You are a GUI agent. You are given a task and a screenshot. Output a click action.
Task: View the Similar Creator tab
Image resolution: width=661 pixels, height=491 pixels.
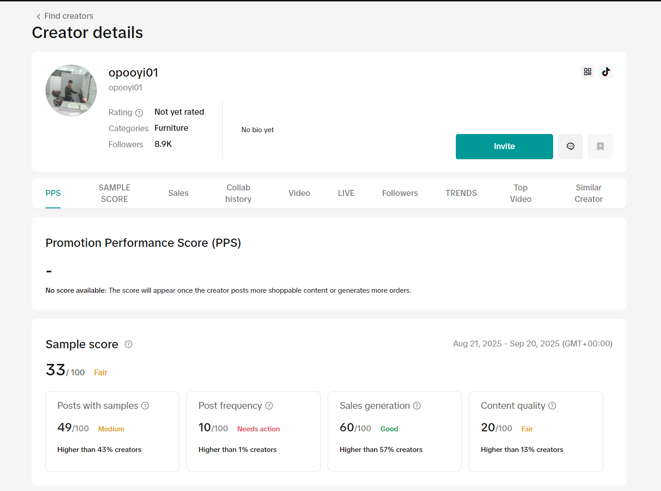click(588, 193)
